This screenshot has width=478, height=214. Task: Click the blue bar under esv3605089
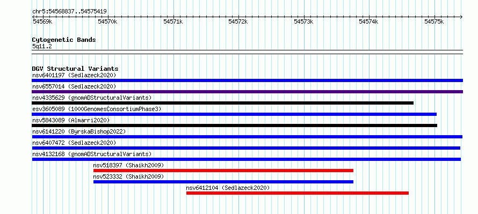(x=234, y=114)
